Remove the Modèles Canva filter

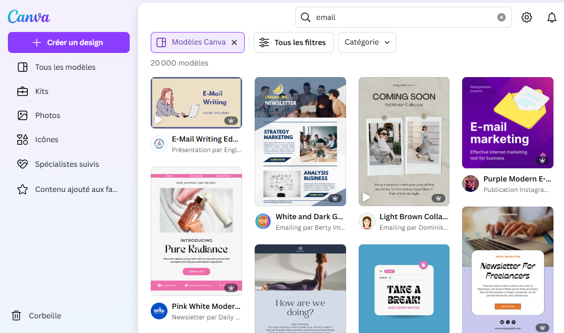coord(234,42)
